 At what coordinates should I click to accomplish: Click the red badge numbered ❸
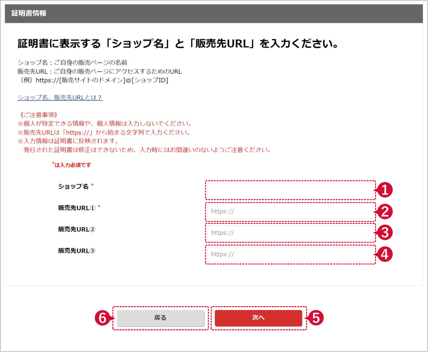385,233
